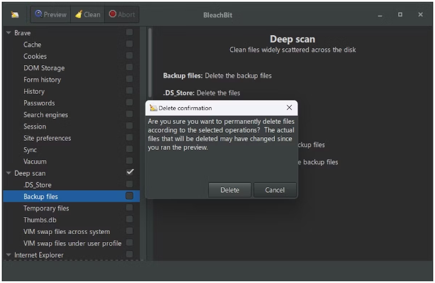435x283 pixels.
Task: Enable the Backup files checkbox
Action: click(129, 196)
